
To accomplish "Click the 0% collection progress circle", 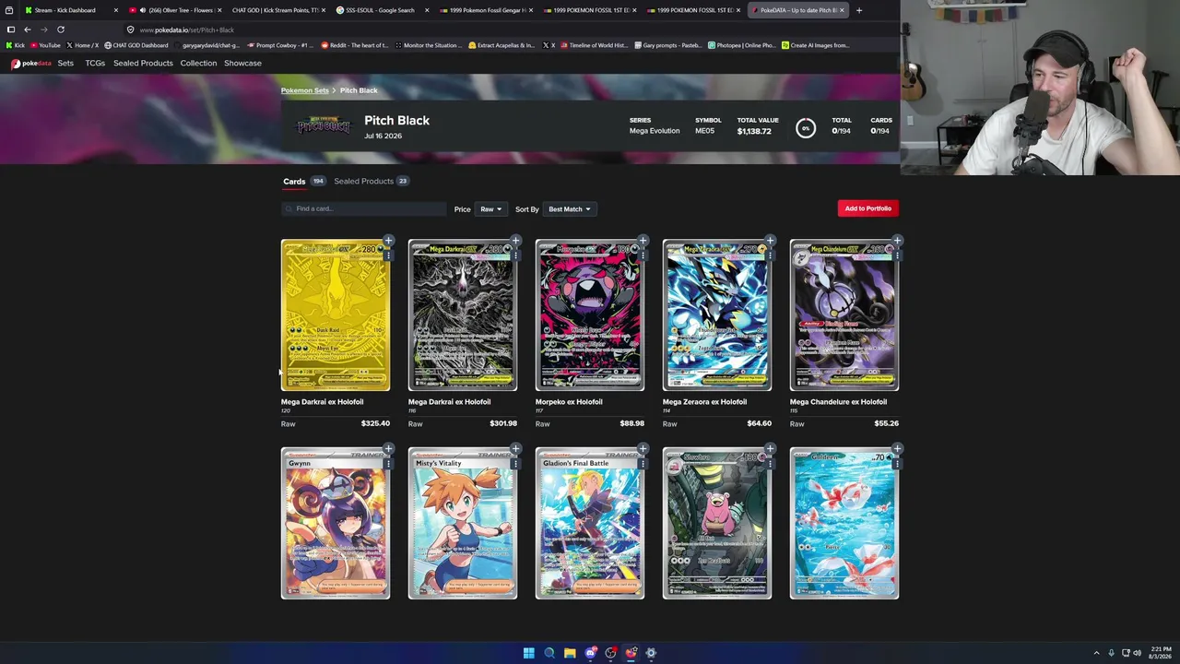I will (x=806, y=128).
